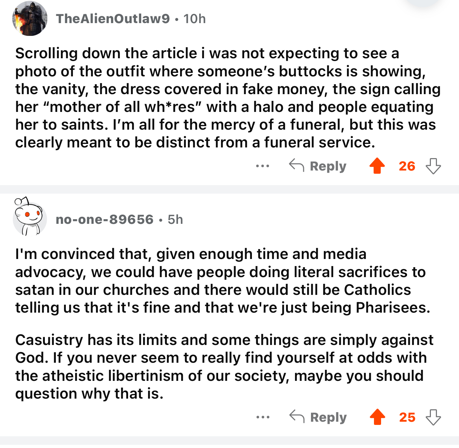Click the vote score 25
Image resolution: width=459 pixels, height=448 pixels.
(407, 417)
